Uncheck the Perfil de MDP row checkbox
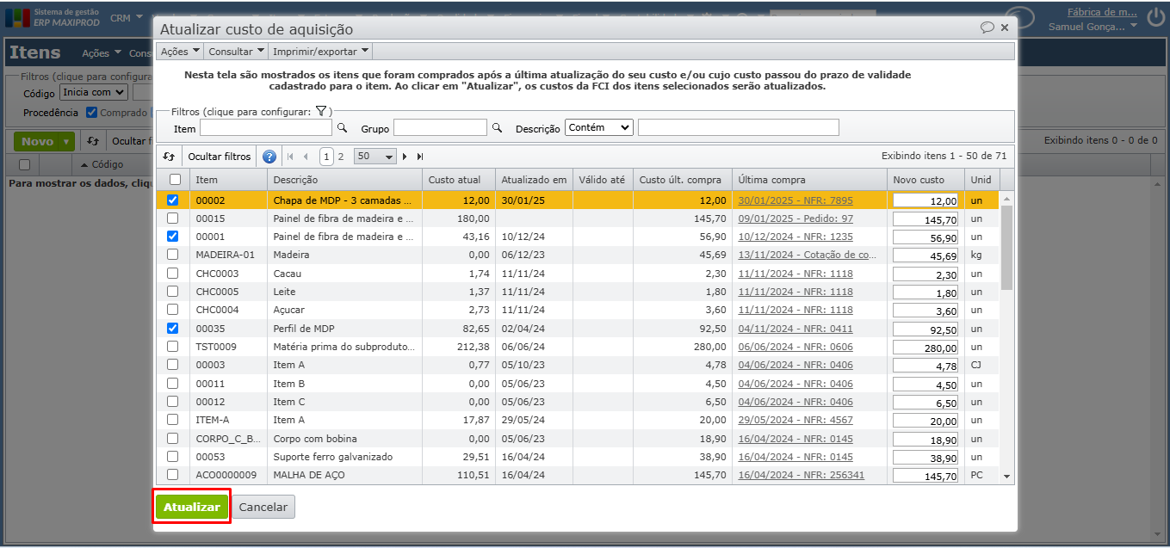Image resolution: width=1170 pixels, height=548 pixels. (x=173, y=328)
